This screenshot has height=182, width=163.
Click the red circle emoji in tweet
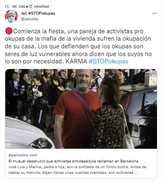click(9, 31)
